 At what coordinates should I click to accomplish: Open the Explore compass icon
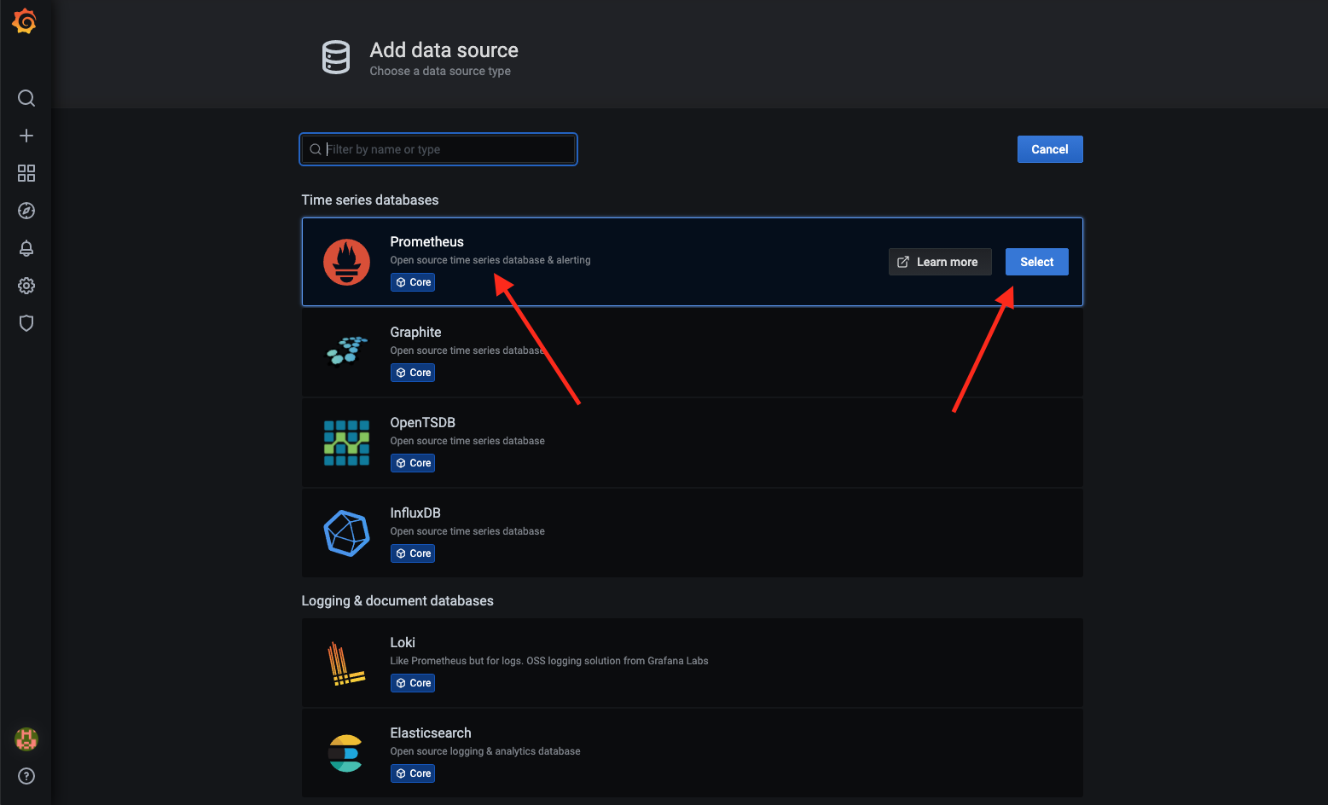tap(26, 211)
